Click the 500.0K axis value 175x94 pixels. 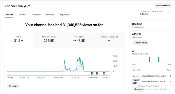coord(115,61)
